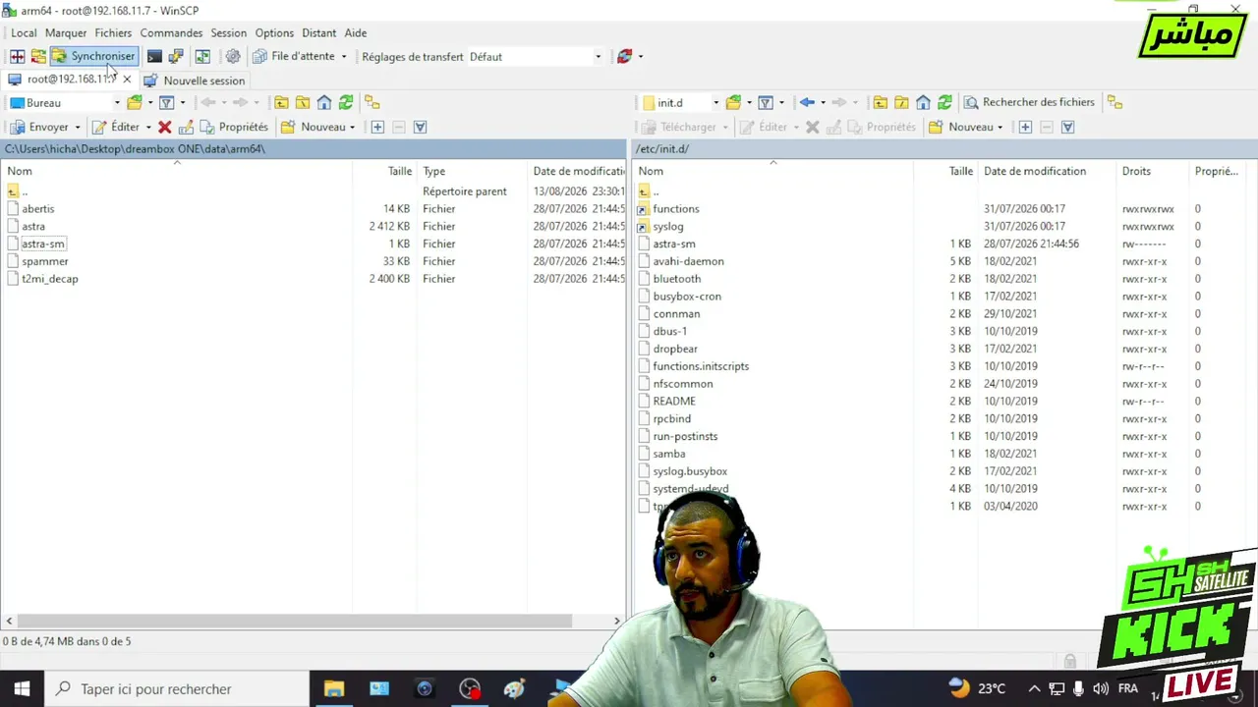Click the local open directory folder icon
Image resolution: width=1258 pixels, height=707 pixels.
tap(135, 102)
